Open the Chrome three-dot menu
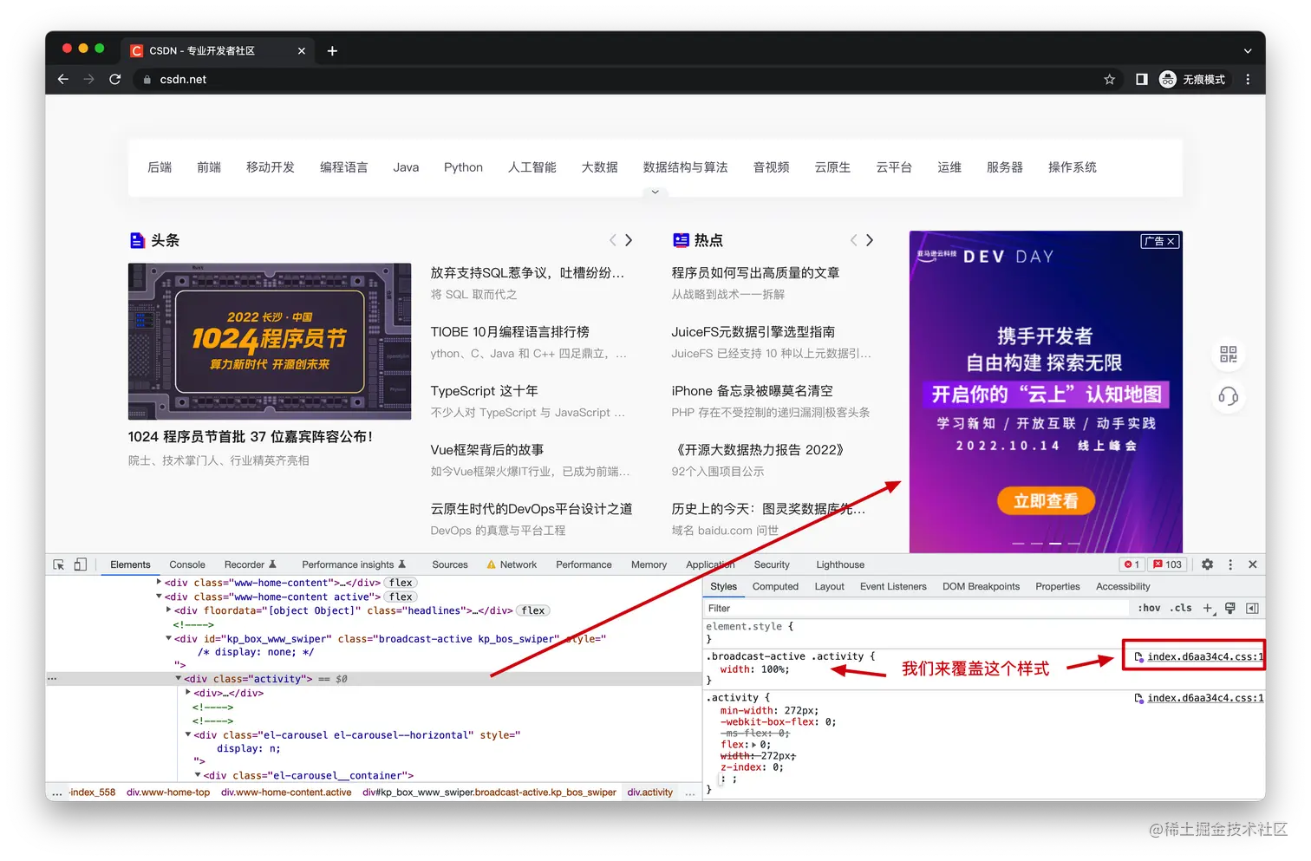The height and width of the screenshot is (861, 1311). click(1248, 79)
